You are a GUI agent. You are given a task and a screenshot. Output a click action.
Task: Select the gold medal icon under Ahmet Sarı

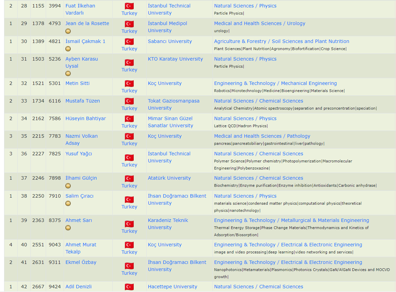coord(68,228)
